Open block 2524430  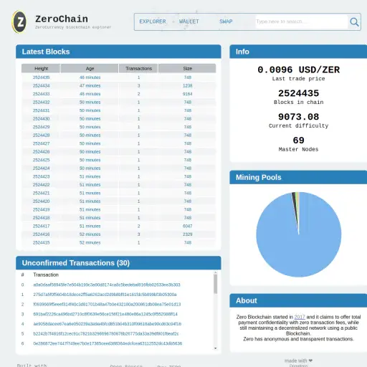[41, 118]
